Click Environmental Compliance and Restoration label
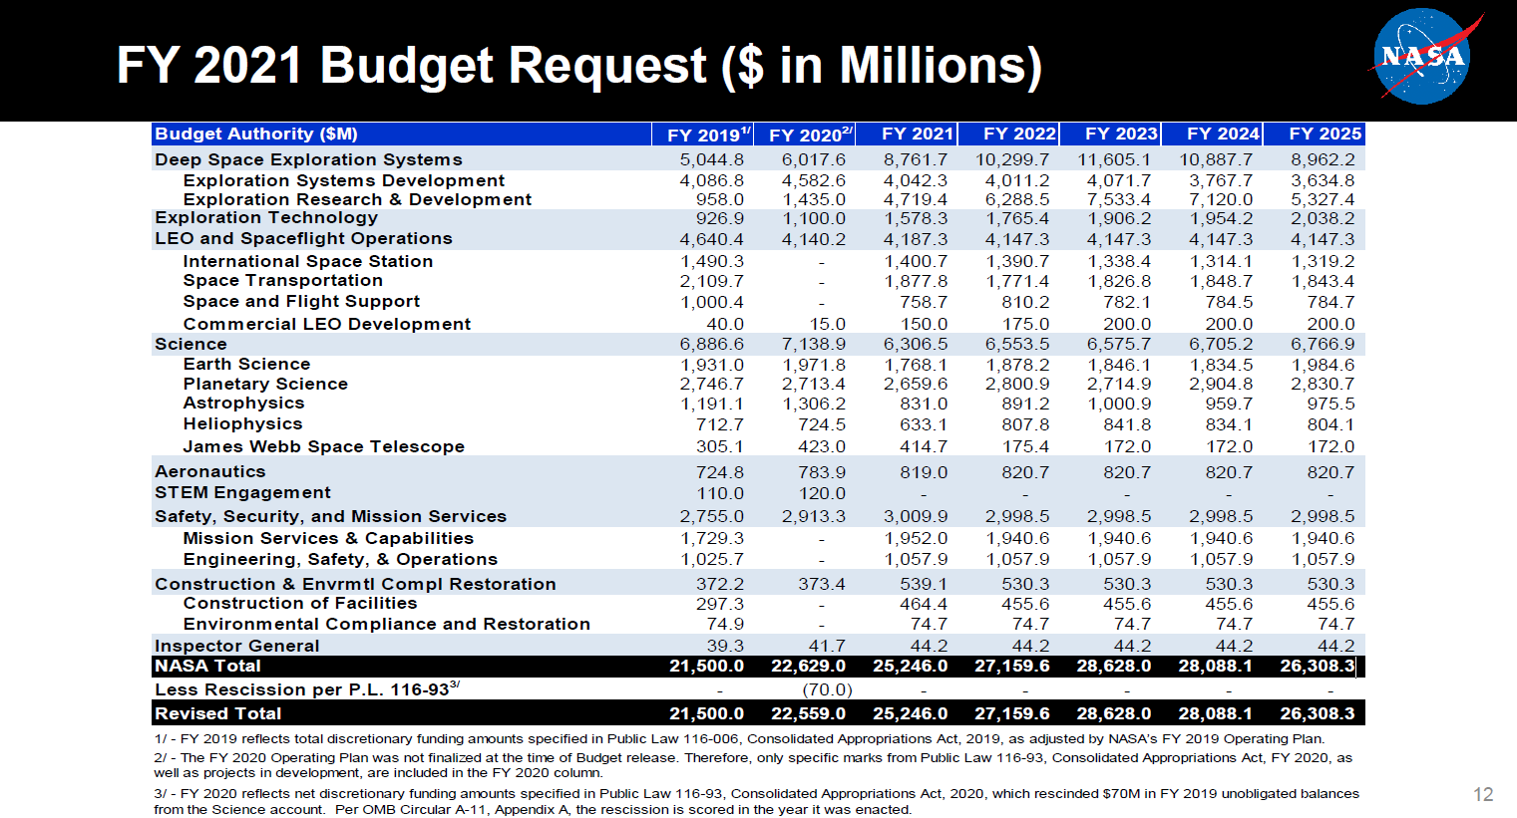This screenshot has height=818, width=1517. tap(387, 624)
